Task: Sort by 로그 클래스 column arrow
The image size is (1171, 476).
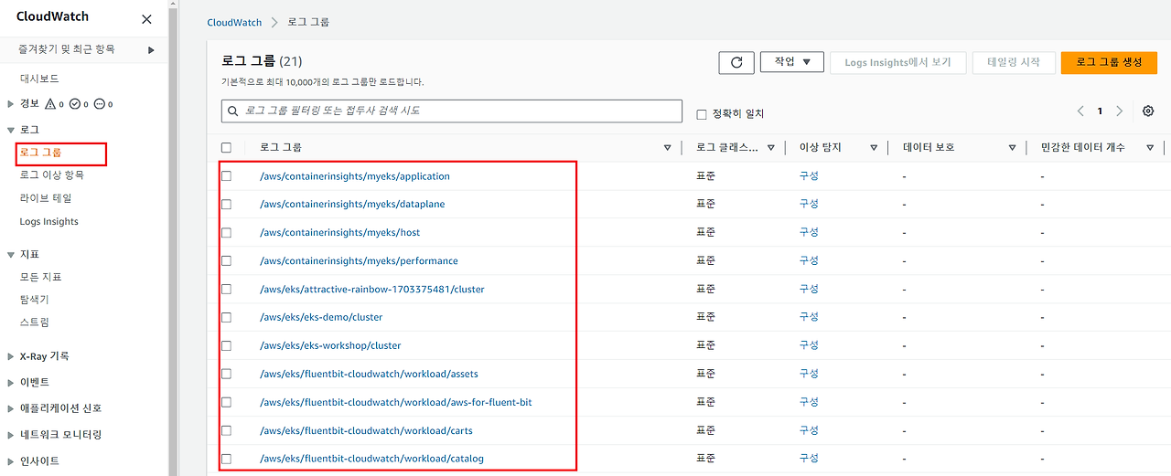Action: click(771, 147)
